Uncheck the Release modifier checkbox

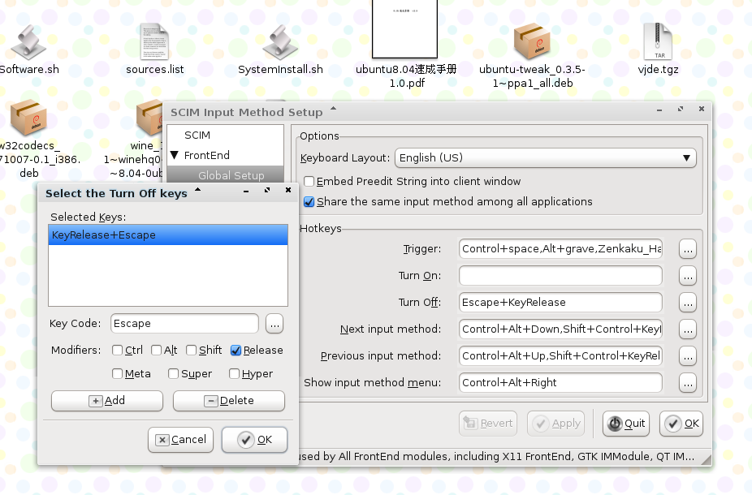(236, 351)
